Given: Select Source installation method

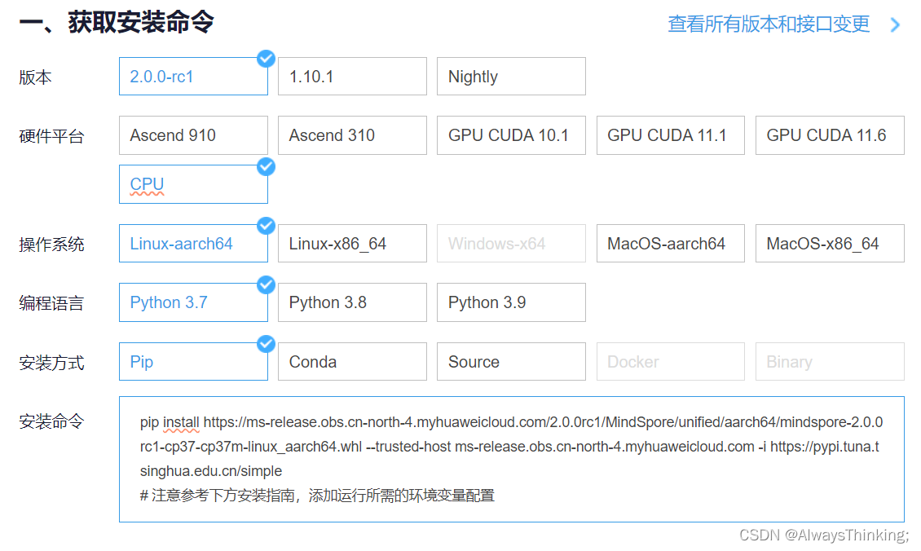Looking at the screenshot, I should point(511,362).
